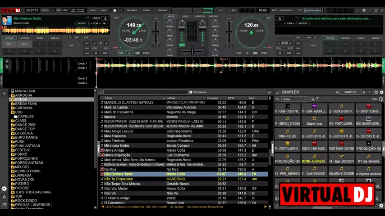Go to next sampler bank arrow

pyautogui.click(x=364, y=92)
